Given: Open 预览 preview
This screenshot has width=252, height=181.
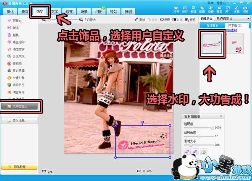Looking at the screenshot, I should [190, 20].
